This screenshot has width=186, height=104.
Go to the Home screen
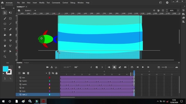click(2, 3)
